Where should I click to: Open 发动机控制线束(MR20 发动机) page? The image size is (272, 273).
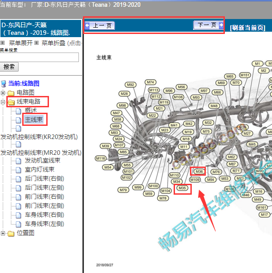point(41,153)
